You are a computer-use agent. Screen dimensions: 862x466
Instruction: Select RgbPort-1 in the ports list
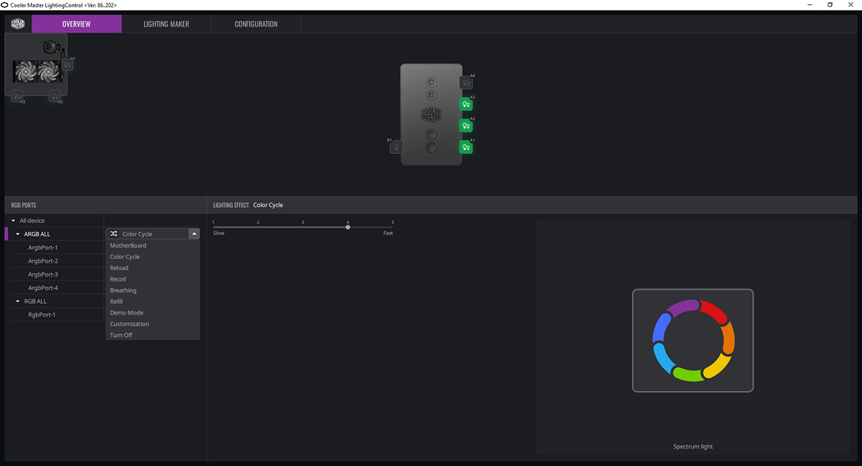[x=57, y=315]
